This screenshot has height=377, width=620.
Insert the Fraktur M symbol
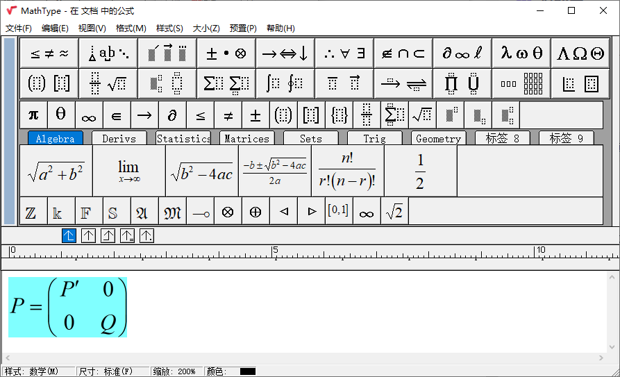click(x=172, y=211)
